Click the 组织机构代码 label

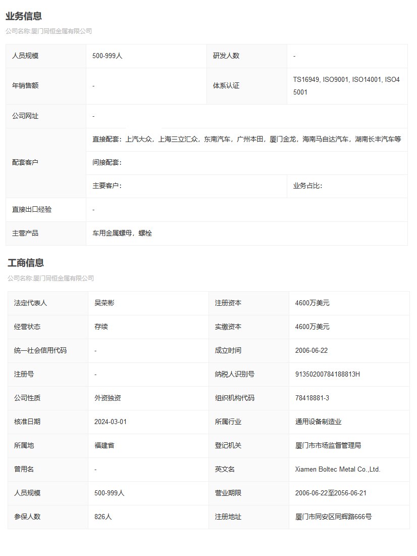[235, 398]
